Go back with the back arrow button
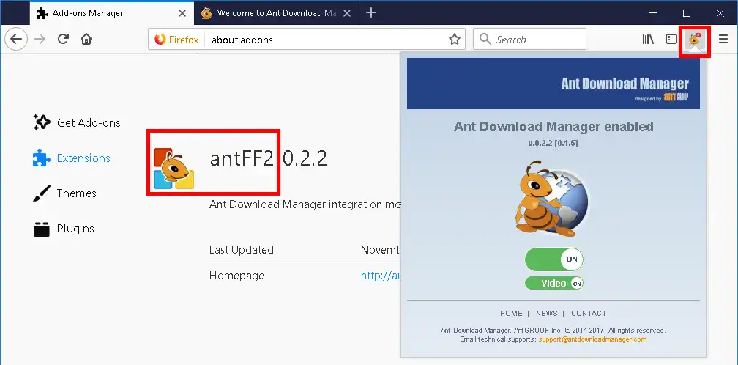 [x=16, y=39]
